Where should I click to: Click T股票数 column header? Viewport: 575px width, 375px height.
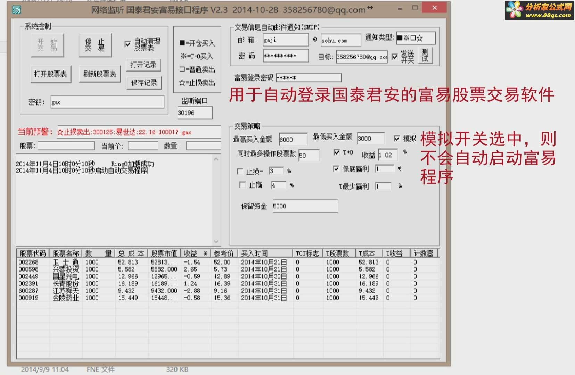point(339,253)
